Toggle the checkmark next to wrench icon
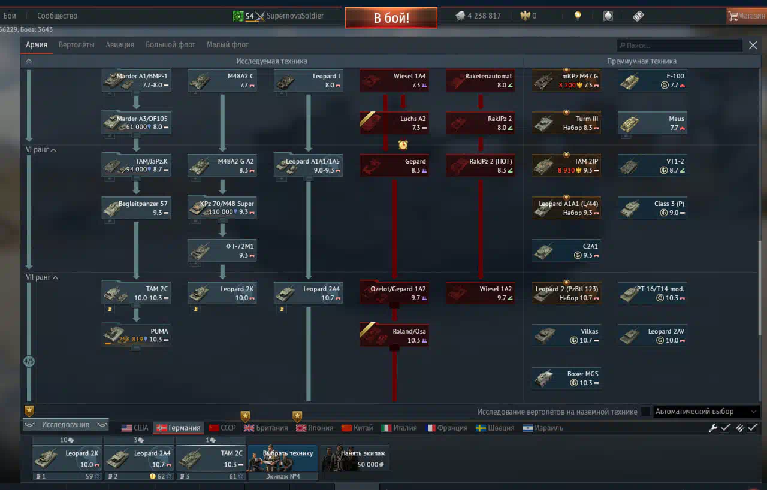The image size is (767, 490). (x=725, y=428)
